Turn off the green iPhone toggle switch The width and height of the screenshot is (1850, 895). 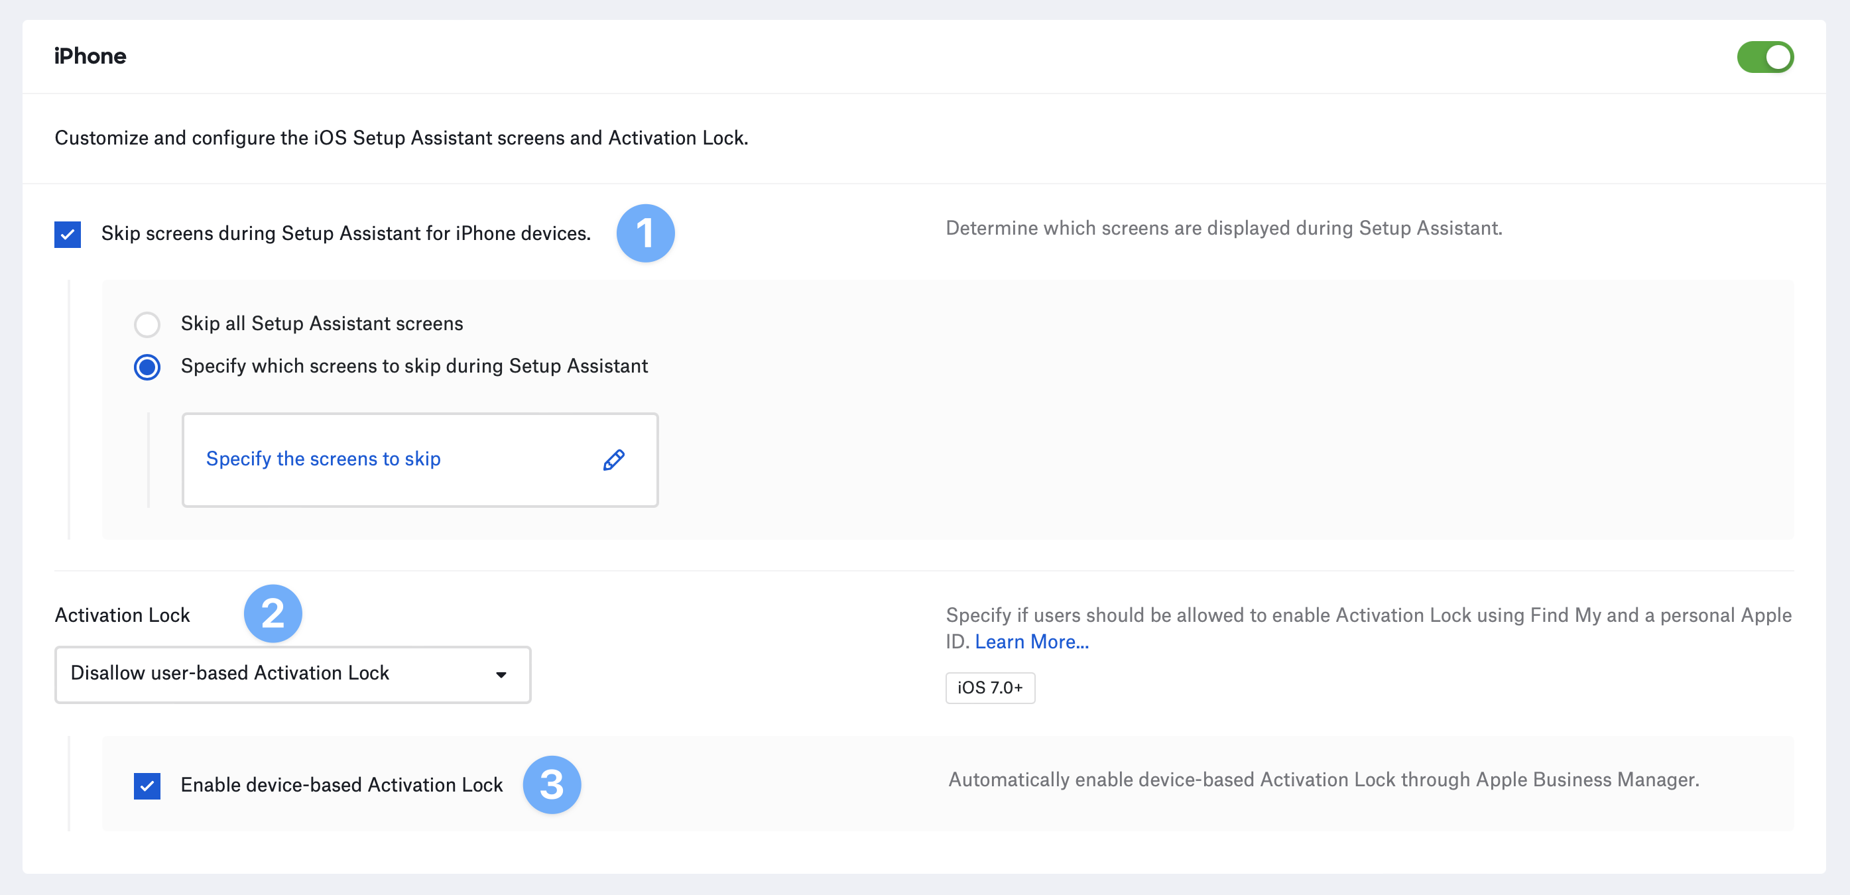point(1764,57)
